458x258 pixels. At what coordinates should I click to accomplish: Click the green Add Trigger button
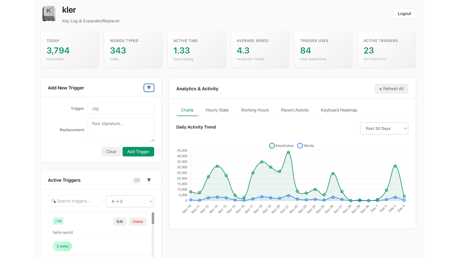(x=138, y=152)
